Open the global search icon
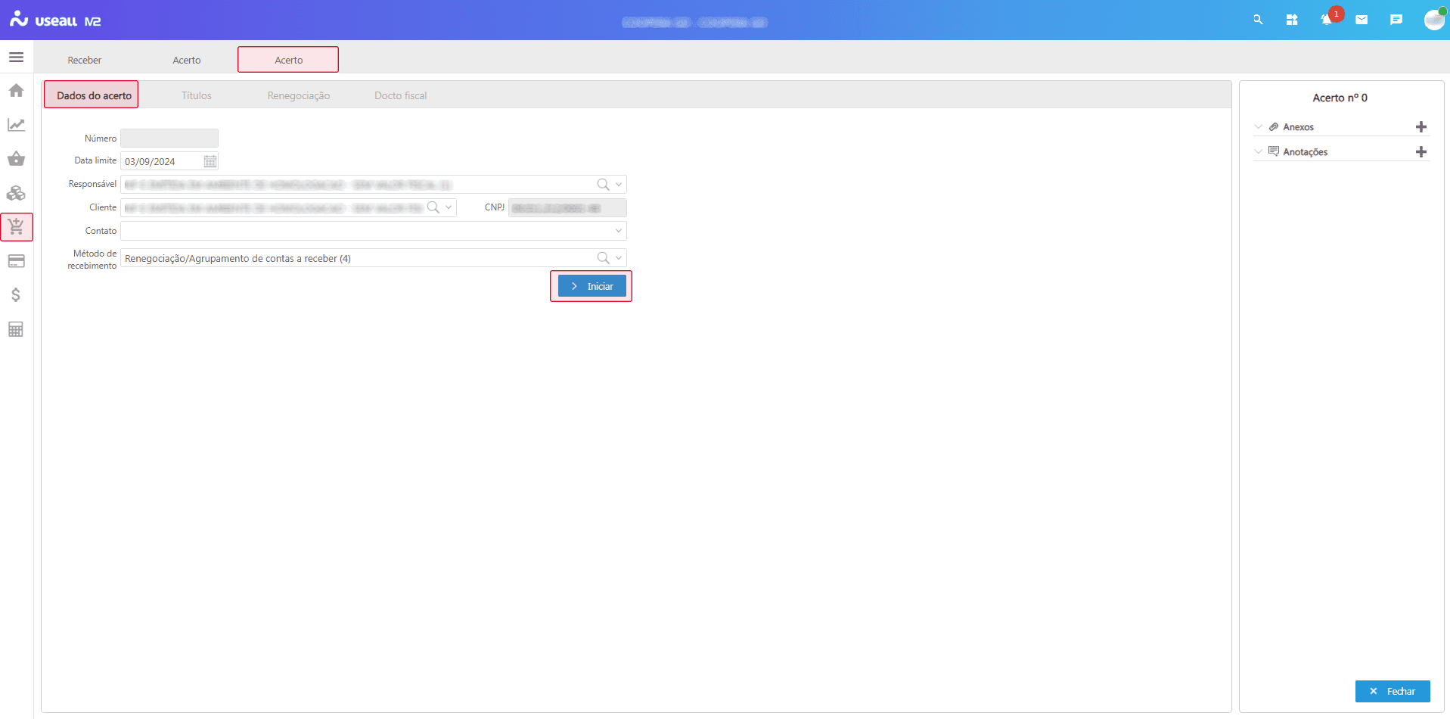Viewport: 1450px width, 719px height. [1258, 20]
